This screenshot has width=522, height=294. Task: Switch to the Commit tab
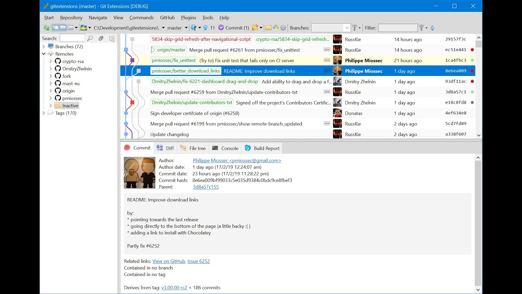[137, 148]
